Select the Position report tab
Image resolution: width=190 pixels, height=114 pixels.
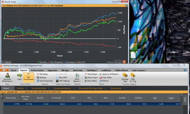coord(20,88)
